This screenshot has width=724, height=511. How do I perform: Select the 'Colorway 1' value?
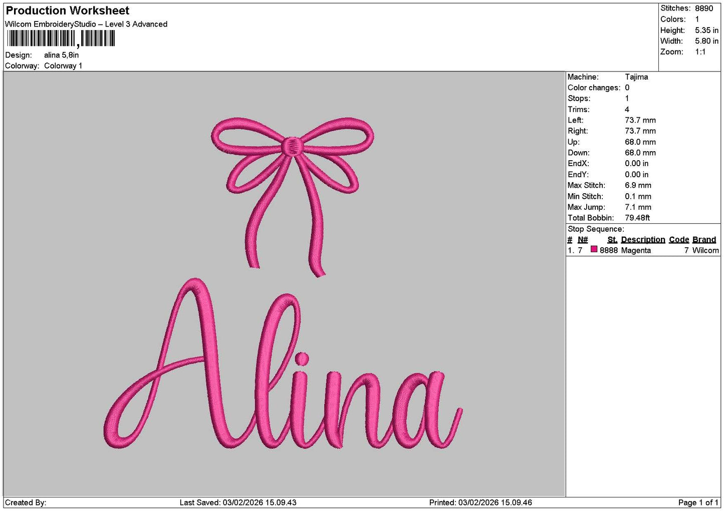coord(63,66)
